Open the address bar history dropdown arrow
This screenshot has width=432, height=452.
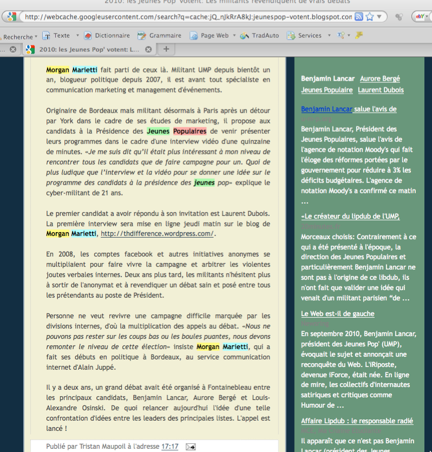[x=381, y=17]
